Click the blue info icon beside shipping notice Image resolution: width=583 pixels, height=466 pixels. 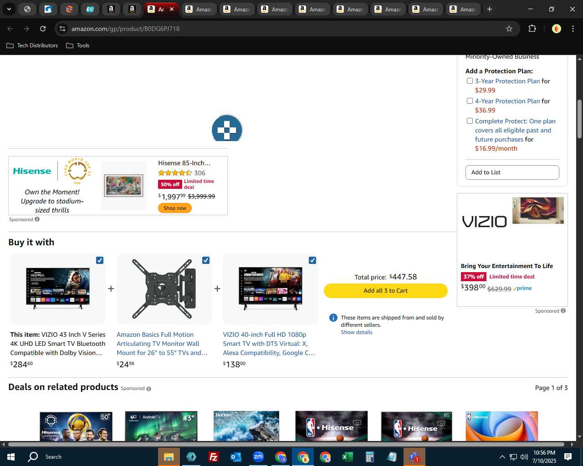pyautogui.click(x=333, y=318)
